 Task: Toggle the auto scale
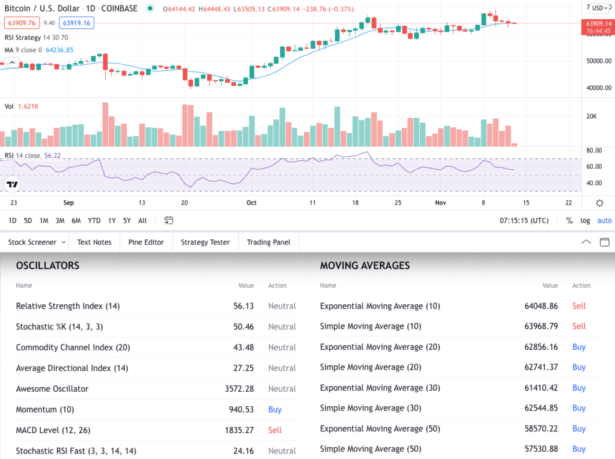pyautogui.click(x=604, y=221)
